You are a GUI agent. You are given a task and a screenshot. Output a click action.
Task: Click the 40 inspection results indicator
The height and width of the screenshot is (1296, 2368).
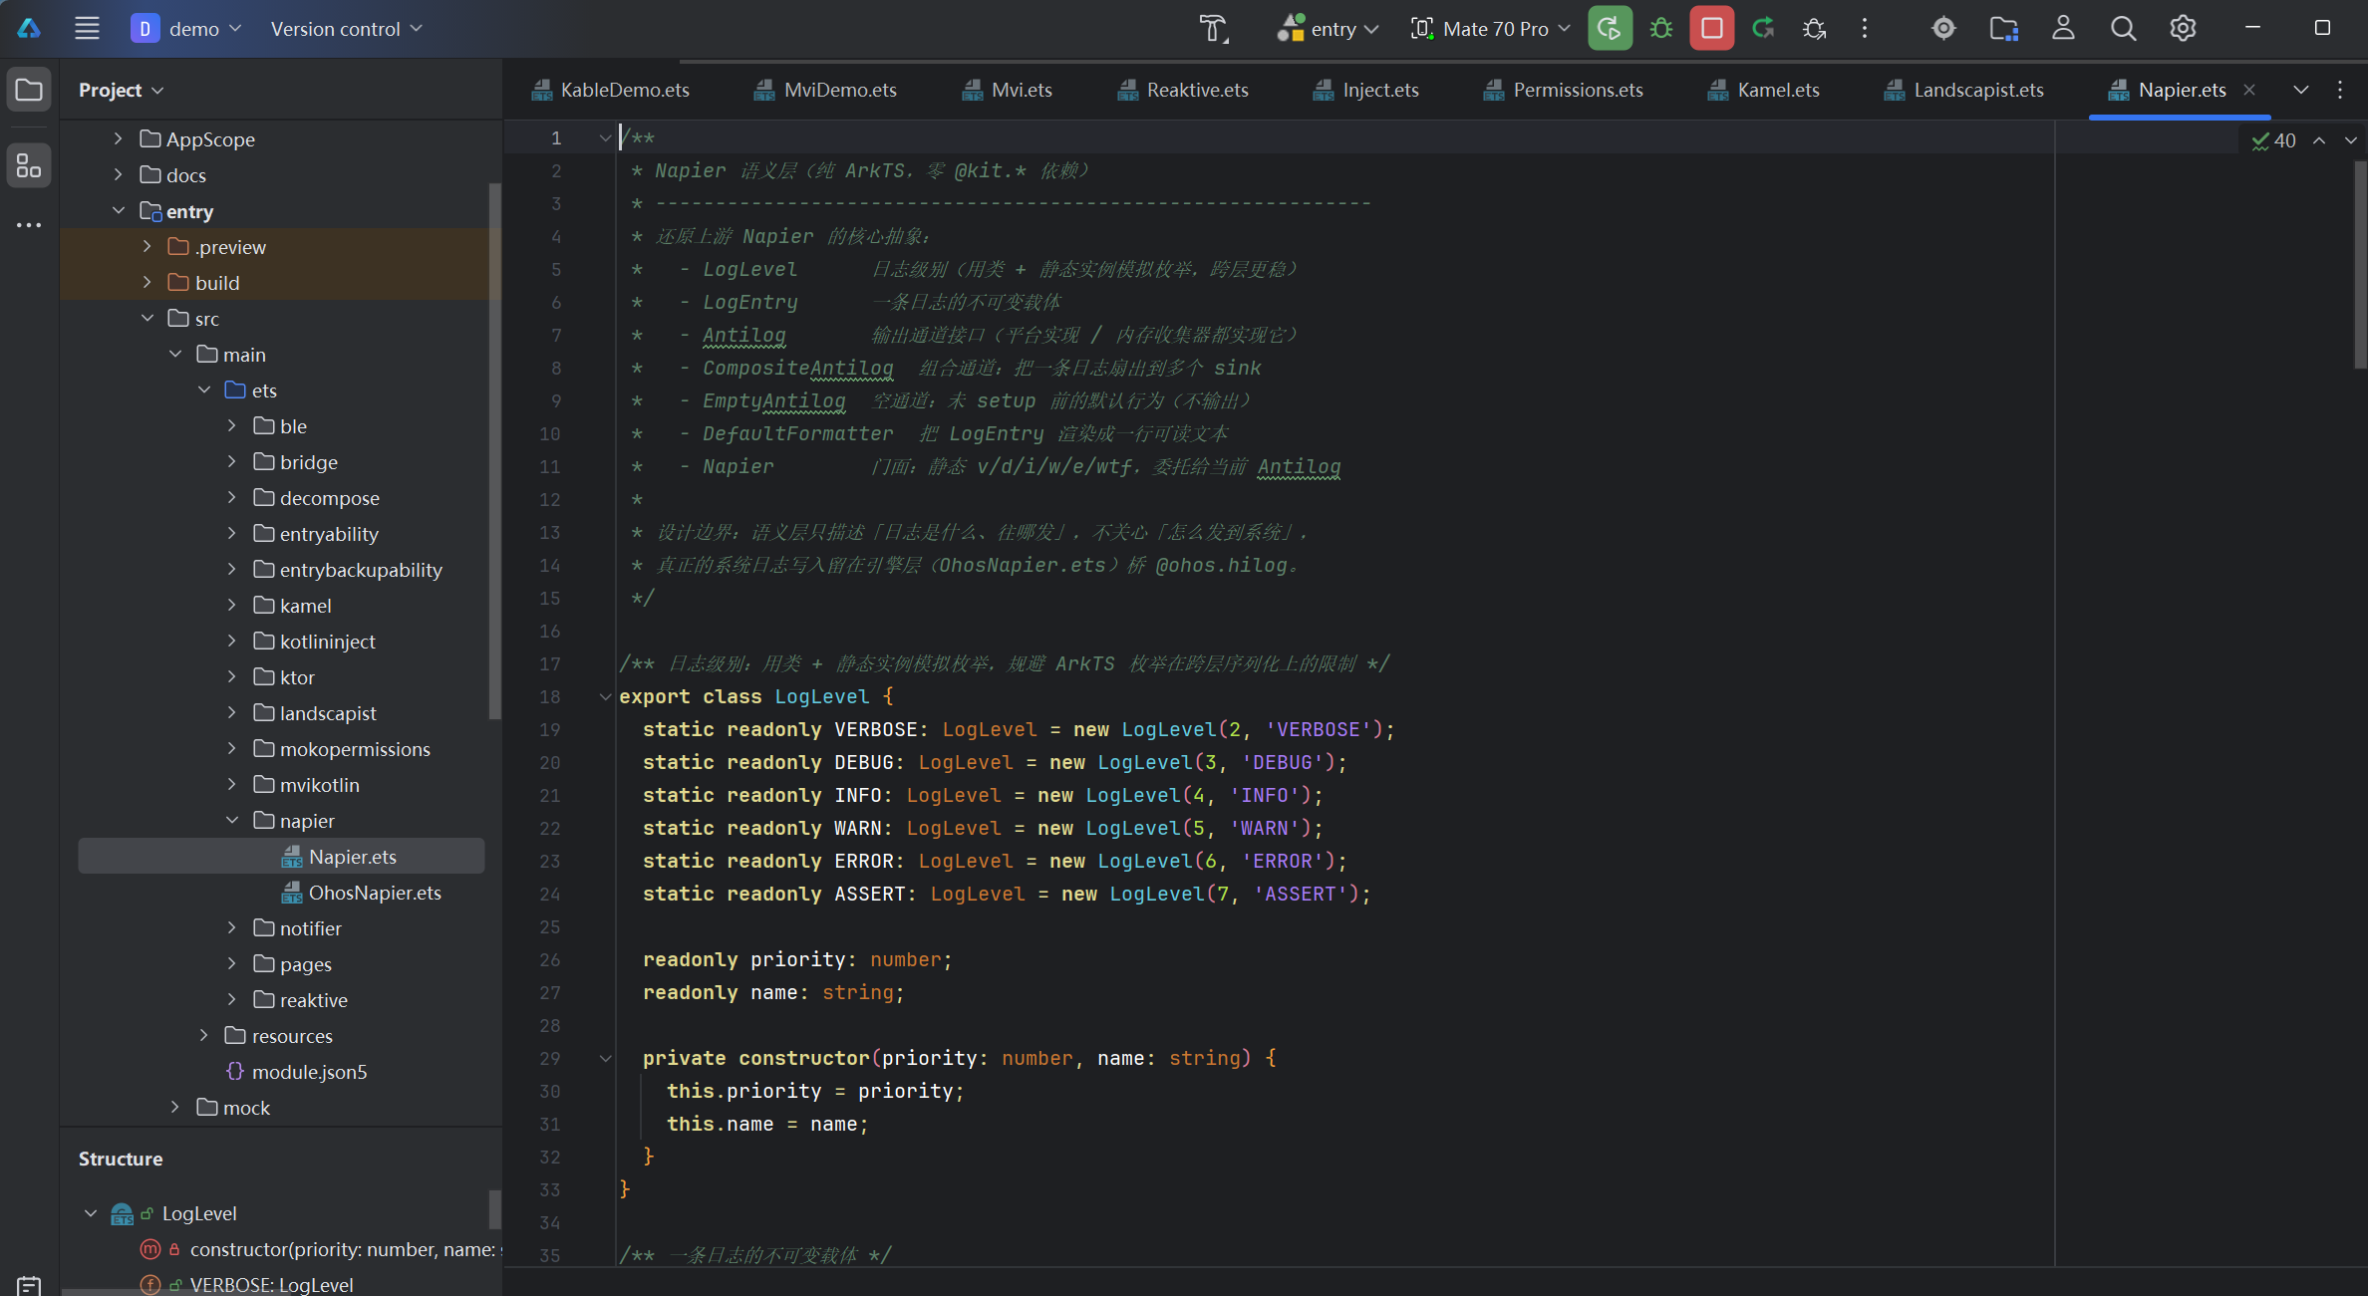coord(2273,141)
